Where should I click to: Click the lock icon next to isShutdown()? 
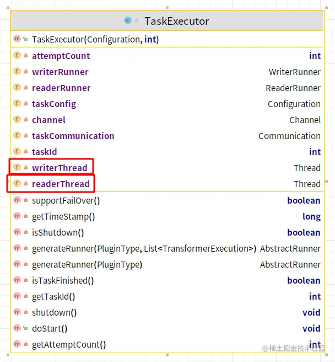click(x=26, y=232)
